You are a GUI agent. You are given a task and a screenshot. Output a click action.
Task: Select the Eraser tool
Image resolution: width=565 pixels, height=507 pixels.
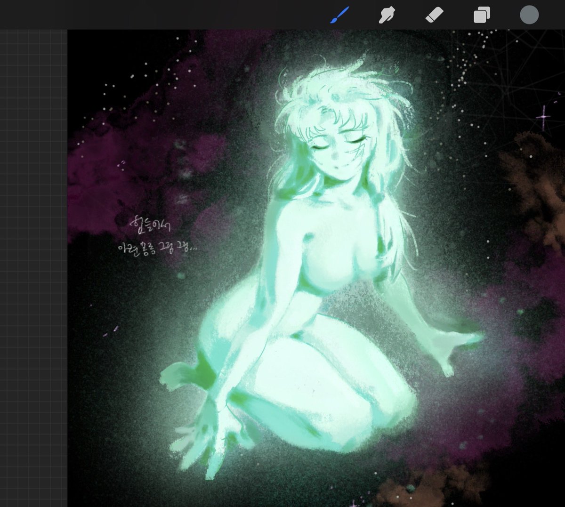click(x=434, y=15)
